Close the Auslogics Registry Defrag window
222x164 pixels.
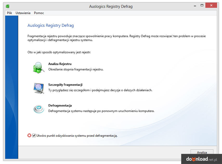click(211, 5)
